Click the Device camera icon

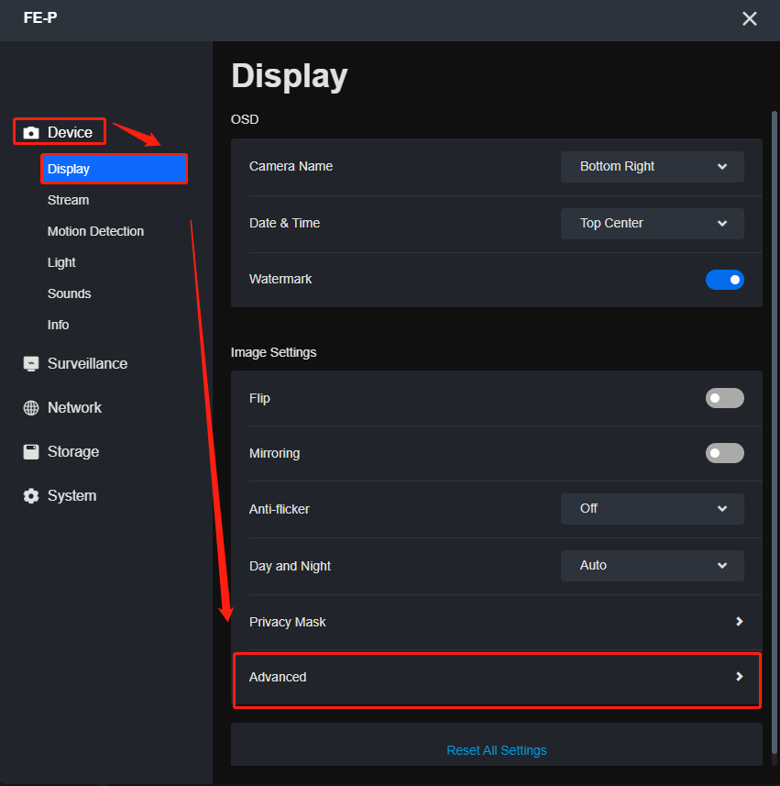pos(31,133)
